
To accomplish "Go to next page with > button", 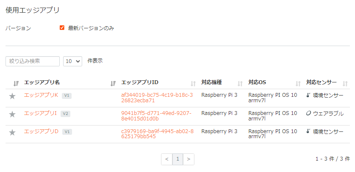I will tap(189, 159).
